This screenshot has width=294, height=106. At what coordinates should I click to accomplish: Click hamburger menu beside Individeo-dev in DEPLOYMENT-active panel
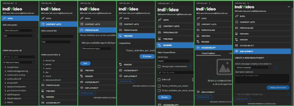tap(248, 3)
